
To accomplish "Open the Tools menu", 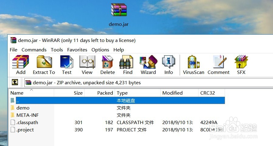I will [57, 50].
